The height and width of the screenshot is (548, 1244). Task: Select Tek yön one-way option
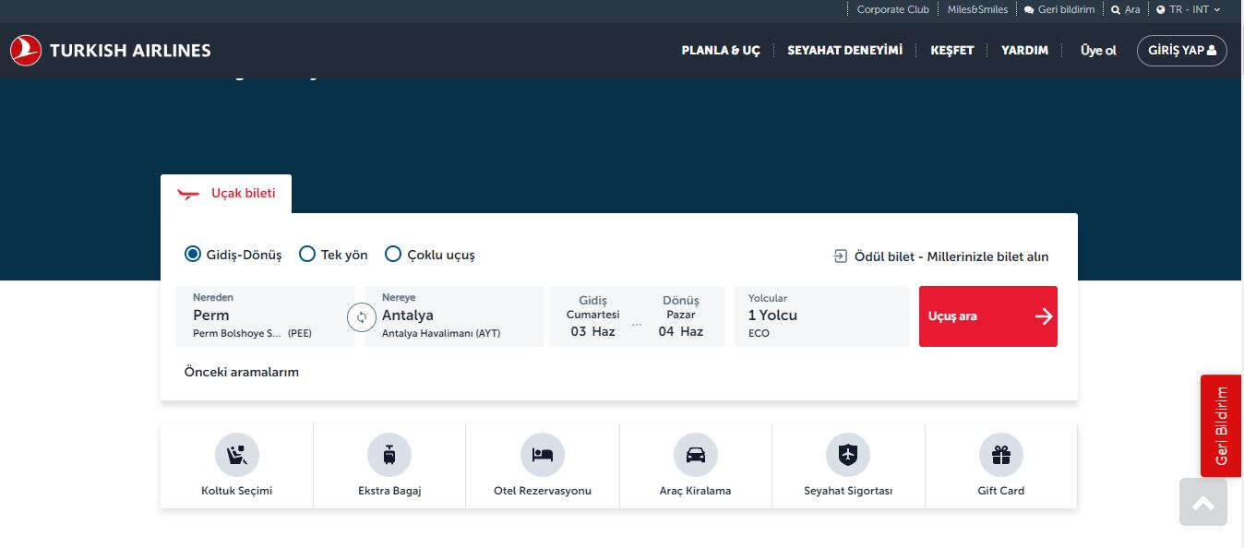[x=307, y=255]
